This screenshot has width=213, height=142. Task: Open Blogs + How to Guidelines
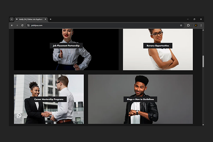point(140,99)
